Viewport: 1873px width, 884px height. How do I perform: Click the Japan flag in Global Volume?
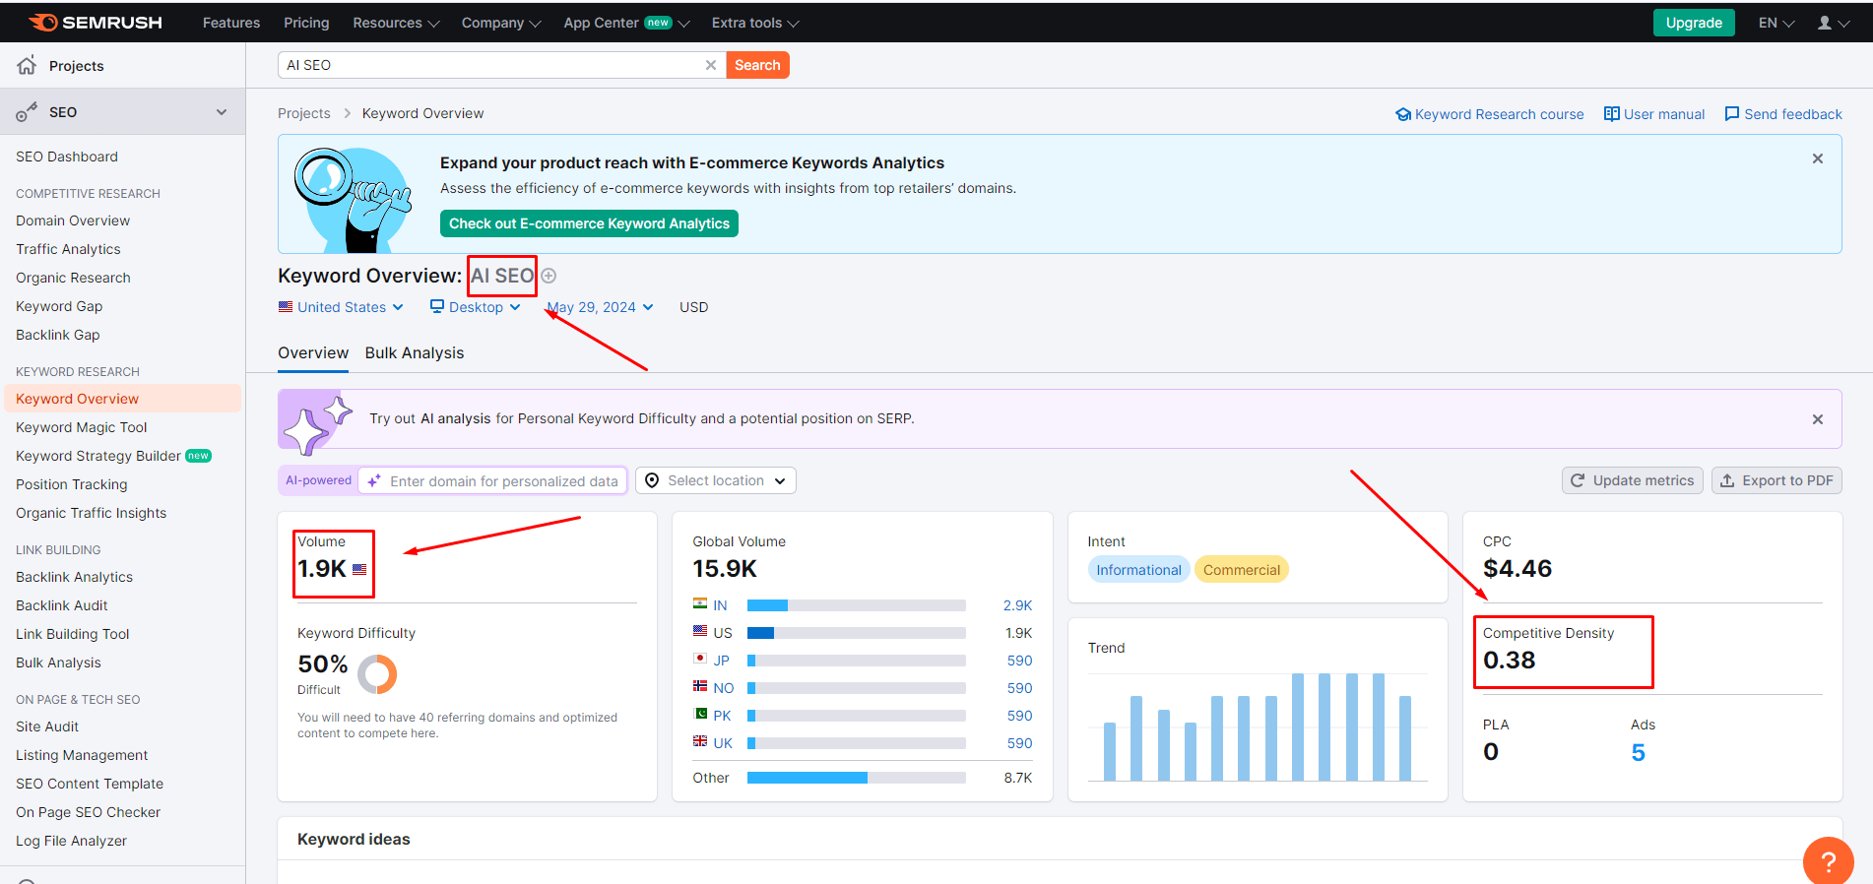(700, 659)
